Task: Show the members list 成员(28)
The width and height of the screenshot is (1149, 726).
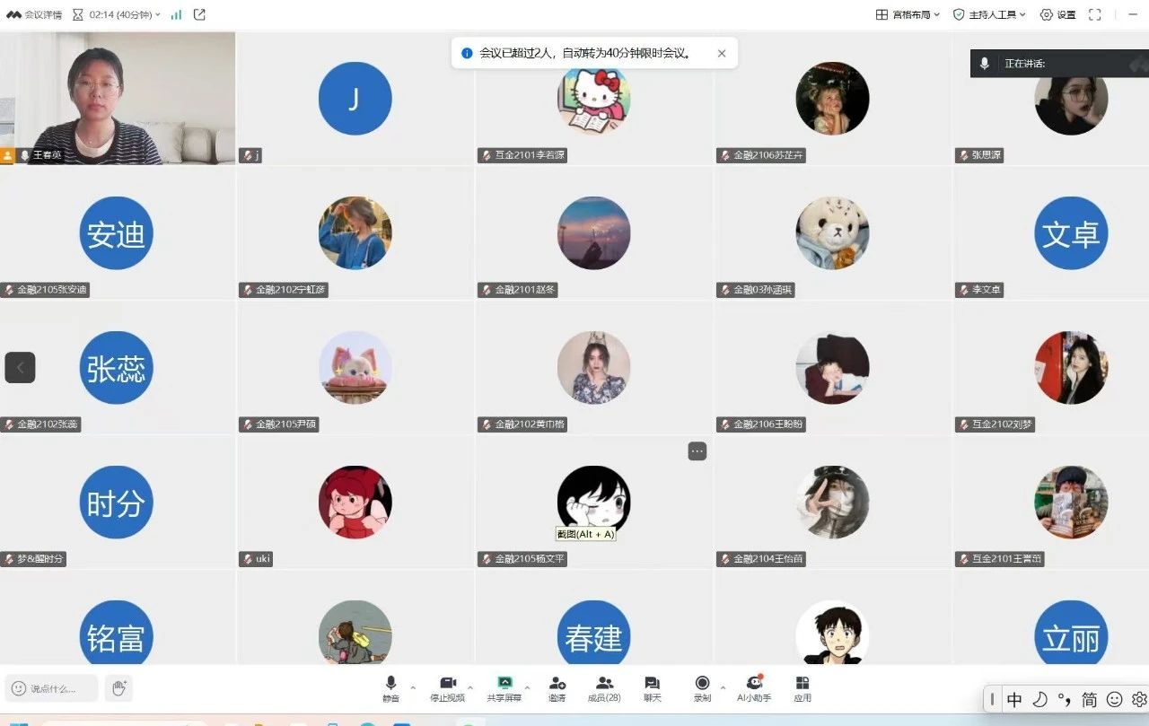Action: 604,687
